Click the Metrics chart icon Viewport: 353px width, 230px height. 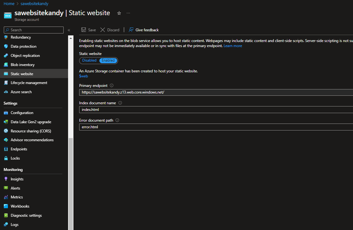(6, 197)
